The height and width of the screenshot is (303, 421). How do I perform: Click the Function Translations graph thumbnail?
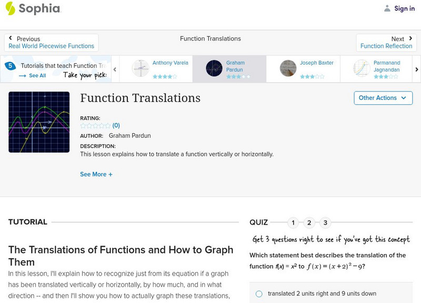39,122
